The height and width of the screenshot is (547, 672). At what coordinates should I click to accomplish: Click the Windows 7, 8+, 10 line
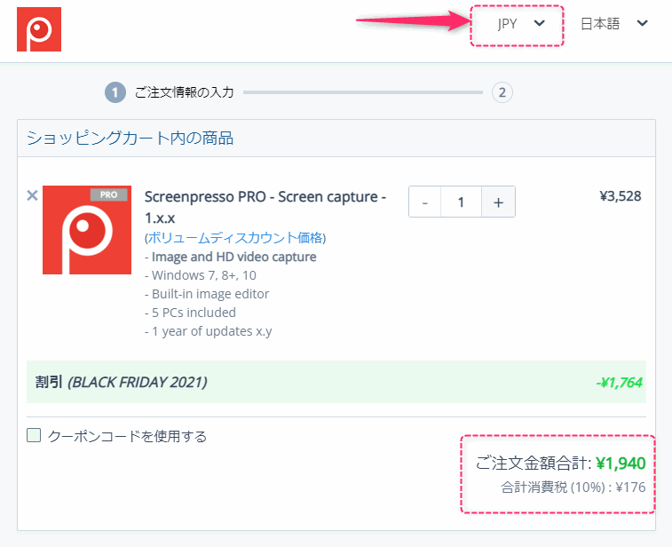pos(201,275)
